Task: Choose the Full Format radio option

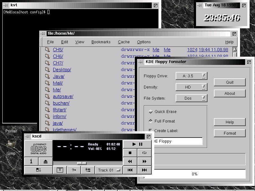Action: pyautogui.click(x=151, y=121)
